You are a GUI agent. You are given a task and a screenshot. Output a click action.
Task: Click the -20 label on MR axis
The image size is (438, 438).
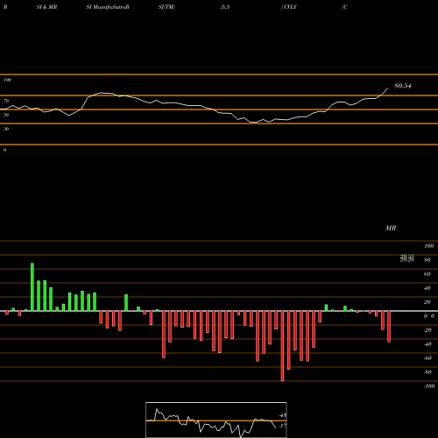(427, 330)
